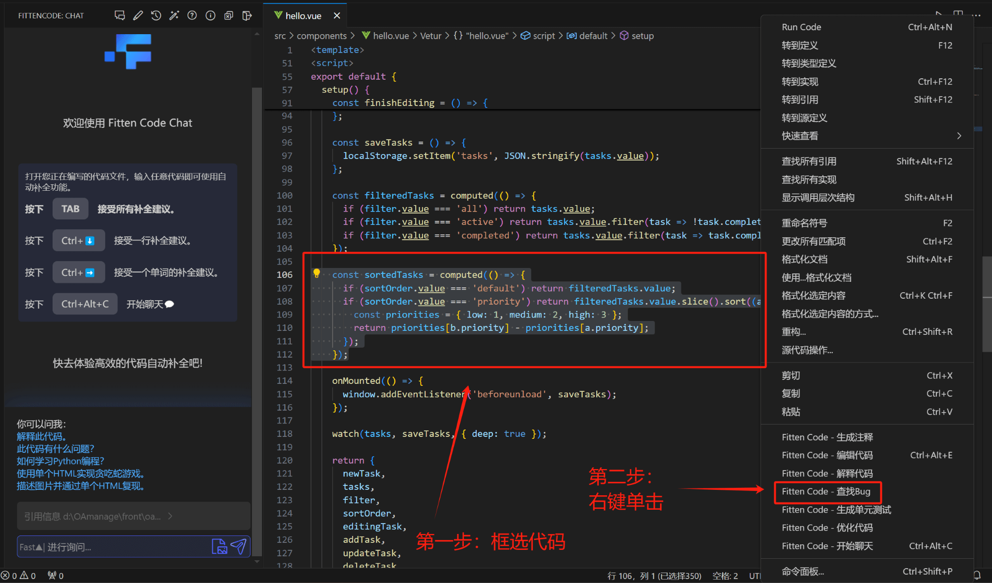This screenshot has height=583, width=992.
Task: Click line number 114 in the gutter
Action: tap(285, 381)
